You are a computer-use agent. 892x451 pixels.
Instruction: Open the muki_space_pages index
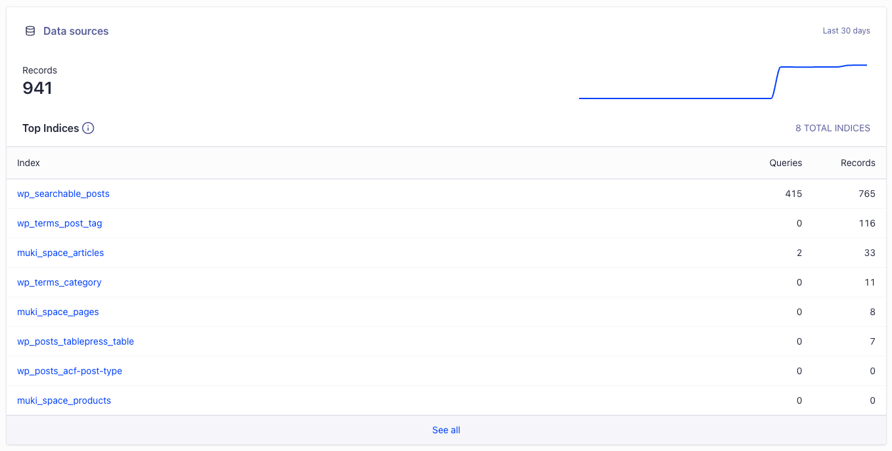pos(58,312)
